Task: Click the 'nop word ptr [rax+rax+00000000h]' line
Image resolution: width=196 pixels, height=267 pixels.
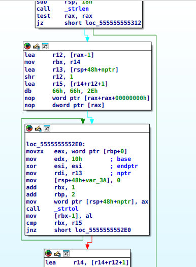Action: pyautogui.click(x=87, y=98)
